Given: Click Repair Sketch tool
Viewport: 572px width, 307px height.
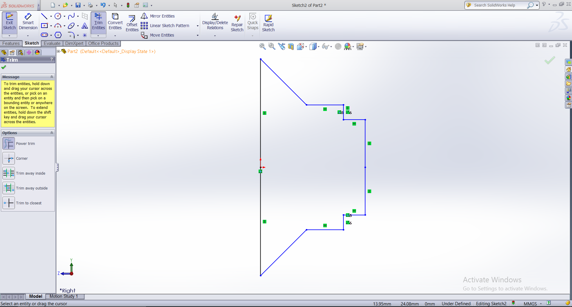Looking at the screenshot, I should pyautogui.click(x=237, y=23).
